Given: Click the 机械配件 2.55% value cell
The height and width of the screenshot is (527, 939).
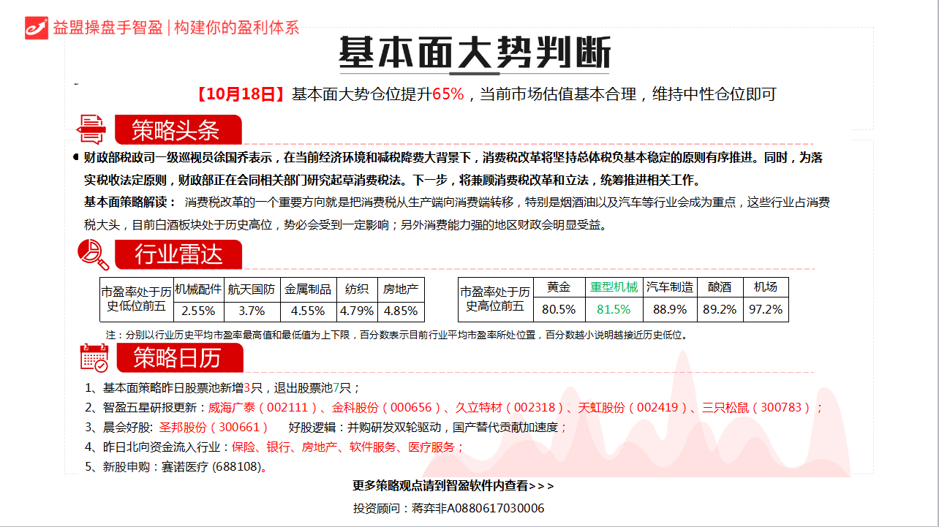Looking at the screenshot, I should tap(198, 311).
